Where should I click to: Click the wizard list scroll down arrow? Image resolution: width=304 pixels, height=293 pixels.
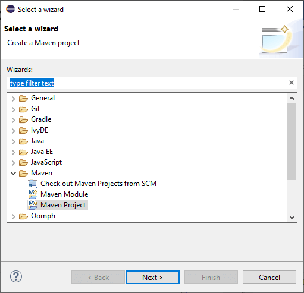click(x=292, y=218)
